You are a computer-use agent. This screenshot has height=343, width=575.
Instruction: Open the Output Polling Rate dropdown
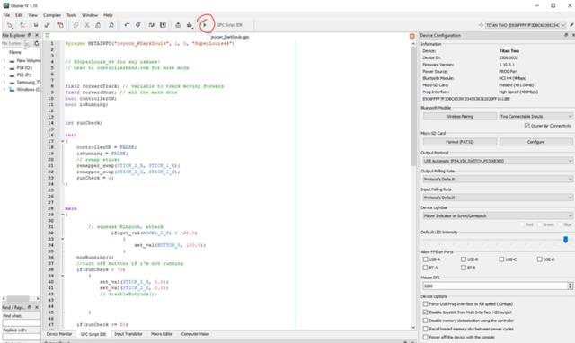pyautogui.click(x=498, y=180)
